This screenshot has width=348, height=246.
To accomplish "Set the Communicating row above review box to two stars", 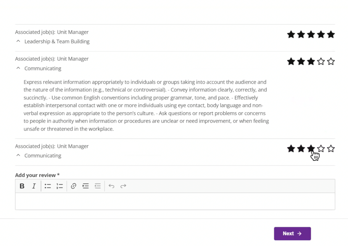I will [301, 149].
